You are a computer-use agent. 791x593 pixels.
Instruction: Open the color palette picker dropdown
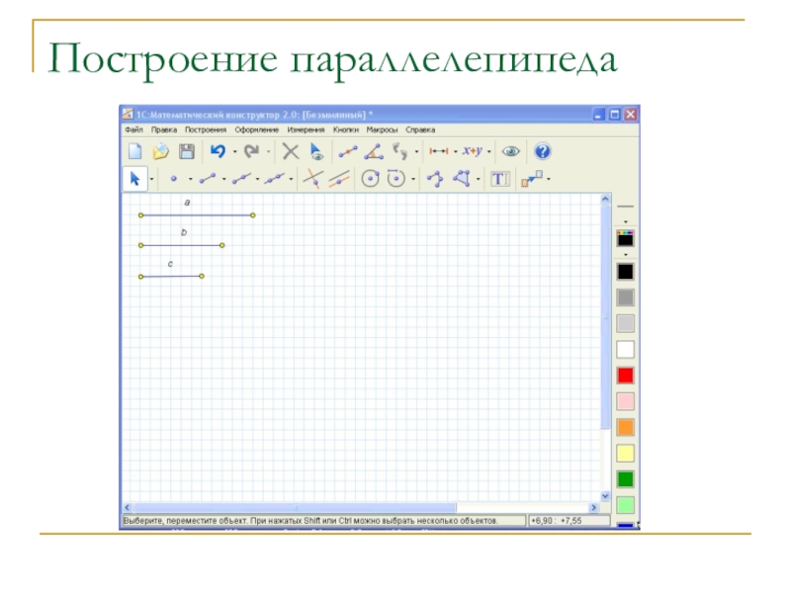coord(626,255)
